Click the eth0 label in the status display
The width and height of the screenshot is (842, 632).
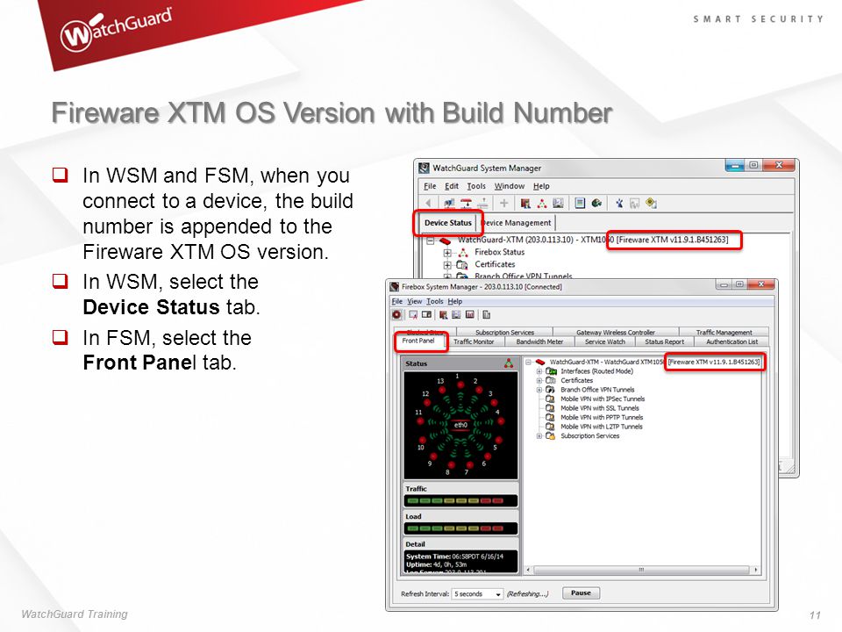click(460, 425)
